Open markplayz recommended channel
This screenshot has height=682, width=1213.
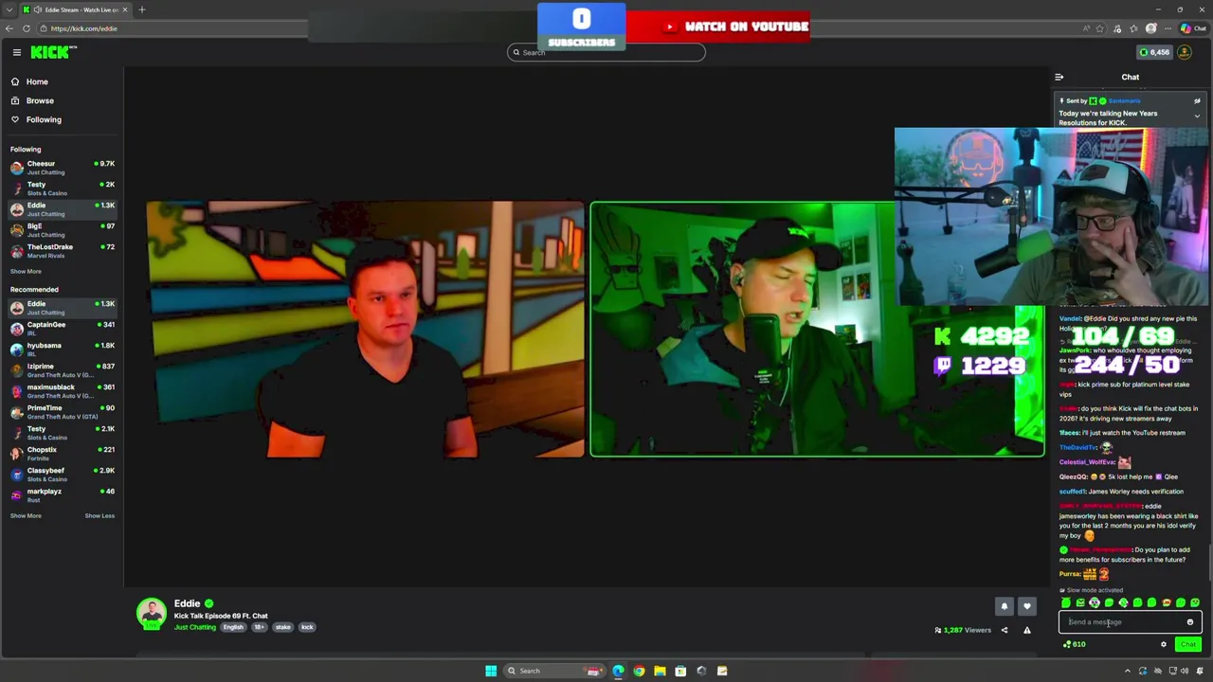point(62,495)
